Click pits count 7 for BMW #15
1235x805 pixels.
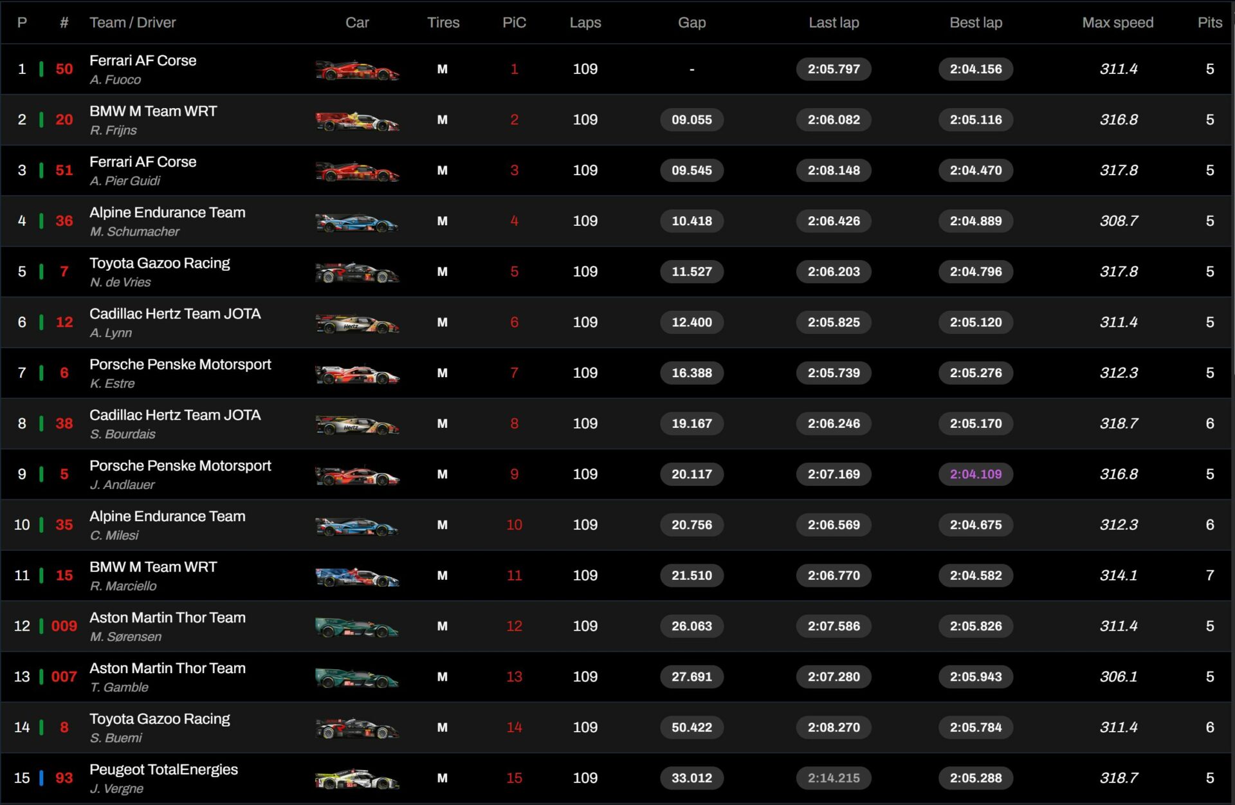pos(1210,575)
